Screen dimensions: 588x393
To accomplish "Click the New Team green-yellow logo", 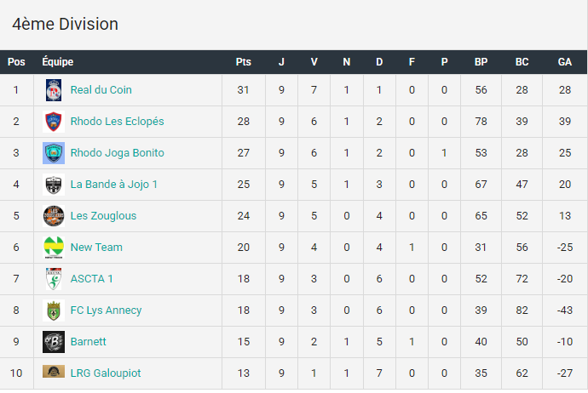I will pos(54,248).
